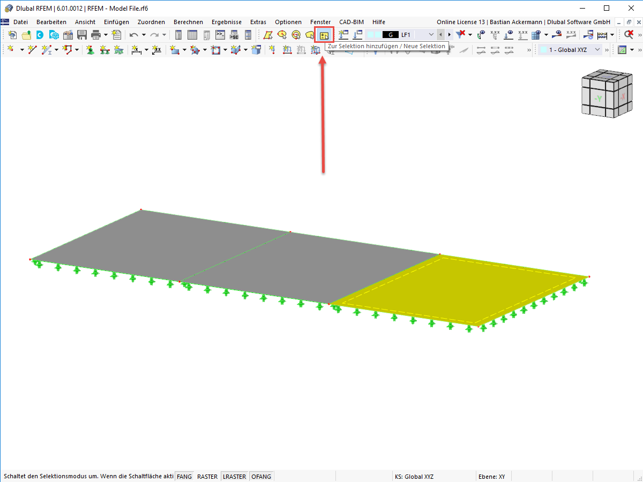643x482 pixels.
Task: Open the Dlubal Center icon
Action: (40, 35)
